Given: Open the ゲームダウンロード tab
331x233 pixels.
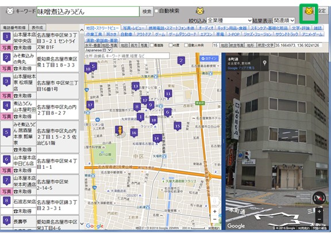Looking at the screenshot, I should click(183, 34).
